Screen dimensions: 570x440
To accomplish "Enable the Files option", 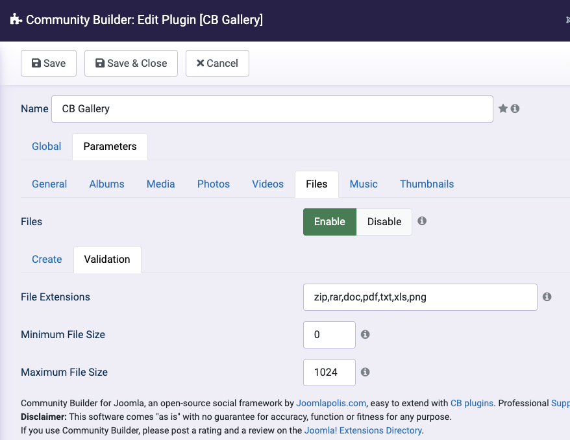I will 329,221.
